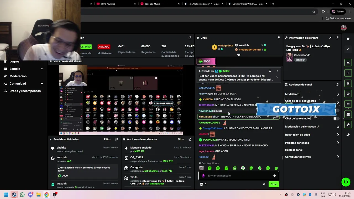Select the white cat emote
This screenshot has width=354, height=199.
click(x=201, y=168)
